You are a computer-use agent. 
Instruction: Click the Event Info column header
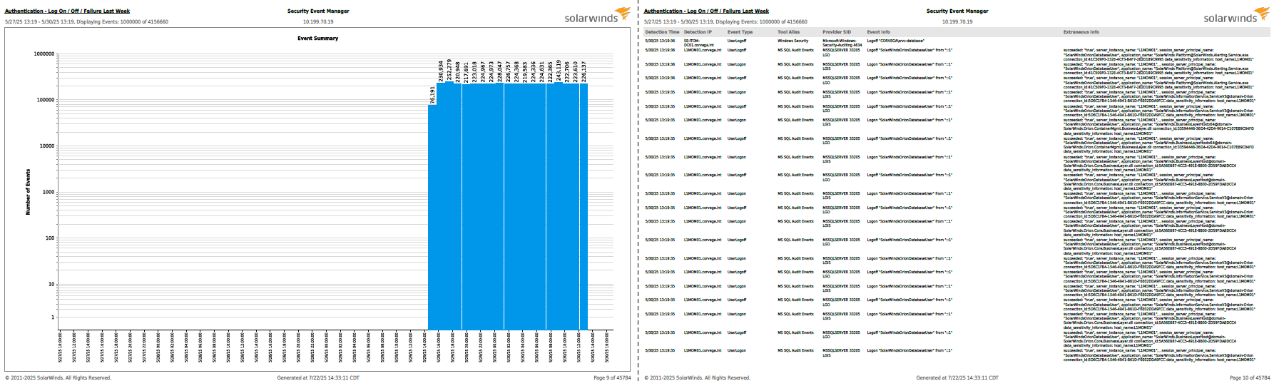(878, 32)
